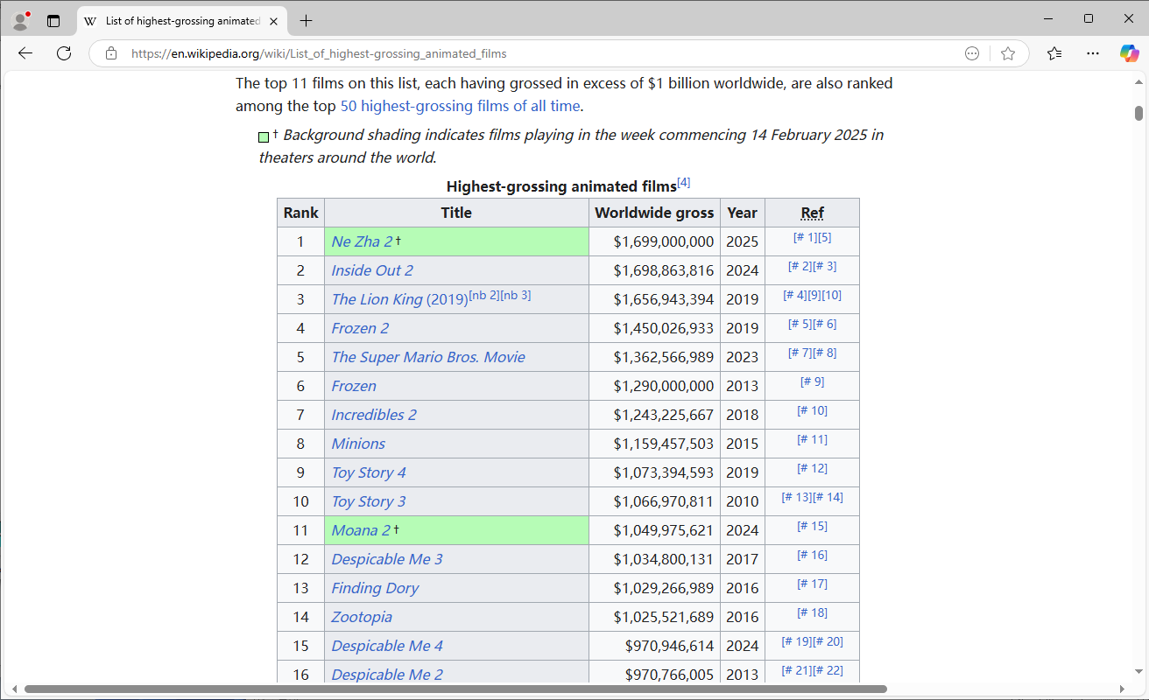Open the Copilot sidebar icon
This screenshot has width=1149, height=700.
click(x=1130, y=53)
